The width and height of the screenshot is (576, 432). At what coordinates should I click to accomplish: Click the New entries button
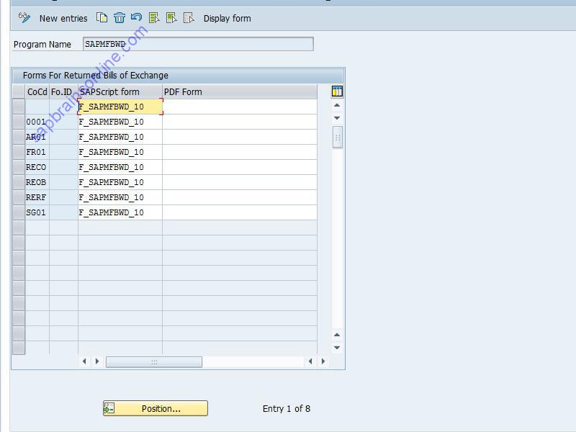[x=63, y=19]
